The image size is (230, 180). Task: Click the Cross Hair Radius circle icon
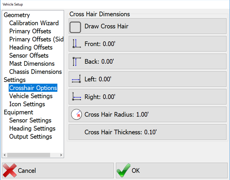76,114
